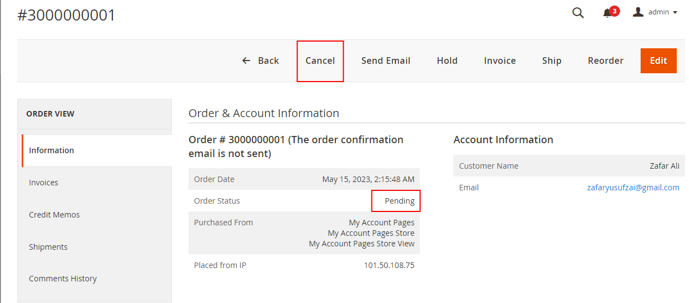Click the IP address 101.50.108.75
The width and height of the screenshot is (689, 303).
click(389, 265)
